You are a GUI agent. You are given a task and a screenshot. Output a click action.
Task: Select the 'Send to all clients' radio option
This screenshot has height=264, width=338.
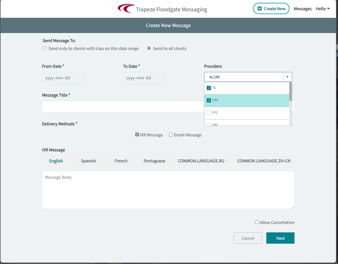click(x=149, y=48)
